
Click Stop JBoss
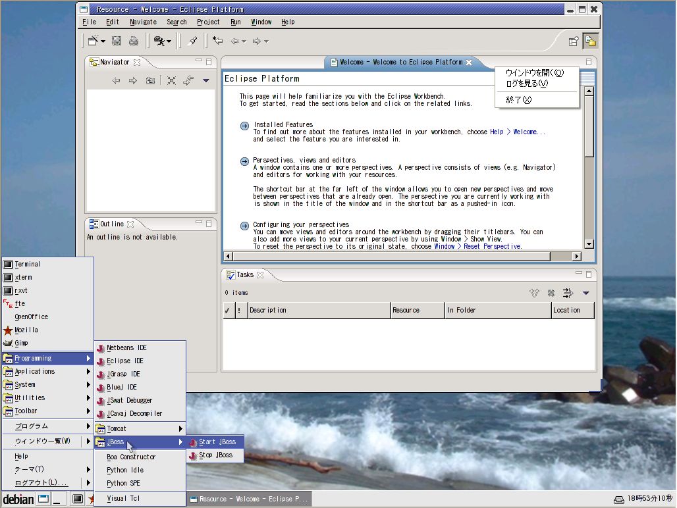click(x=215, y=455)
